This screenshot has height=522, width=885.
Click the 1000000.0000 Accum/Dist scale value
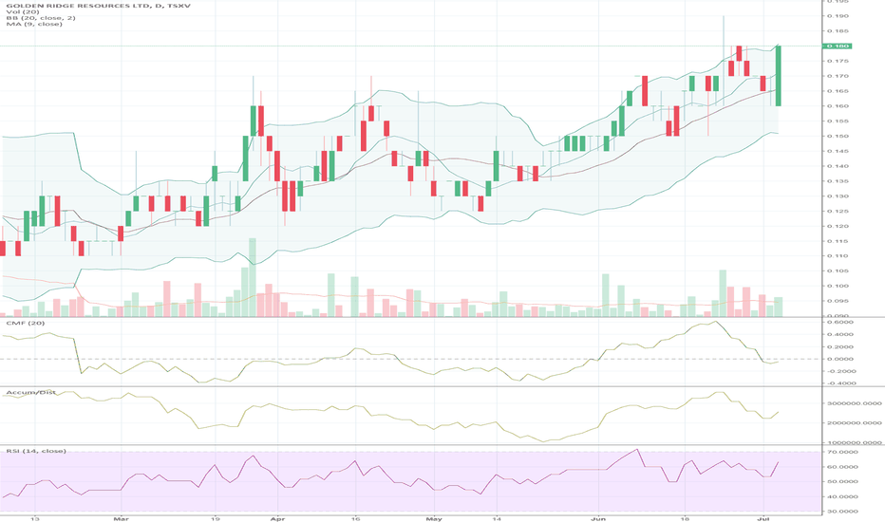855,442
